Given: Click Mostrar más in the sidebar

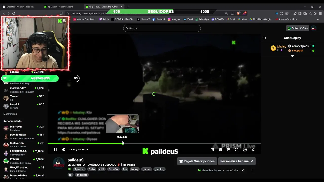Looking at the screenshot, I should (x=10, y=114).
